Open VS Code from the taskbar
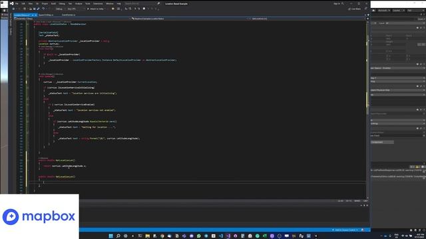 tap(220, 236)
